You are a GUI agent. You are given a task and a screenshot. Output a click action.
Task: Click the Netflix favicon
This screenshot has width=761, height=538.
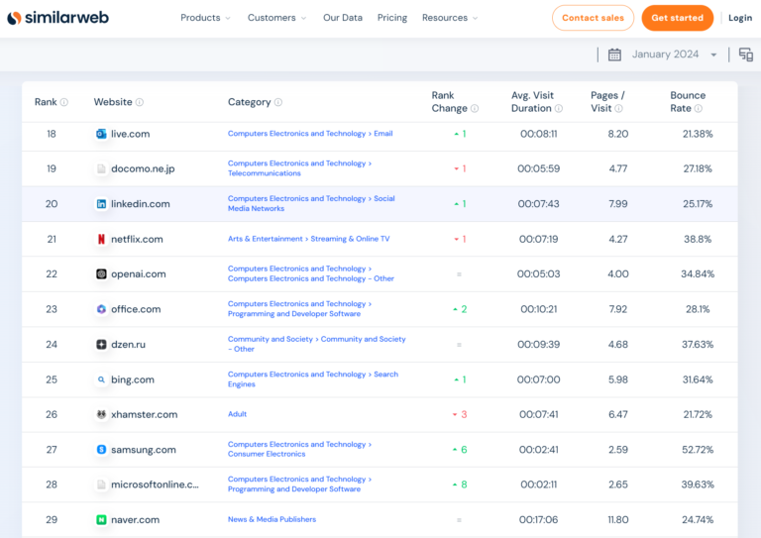pyautogui.click(x=101, y=239)
